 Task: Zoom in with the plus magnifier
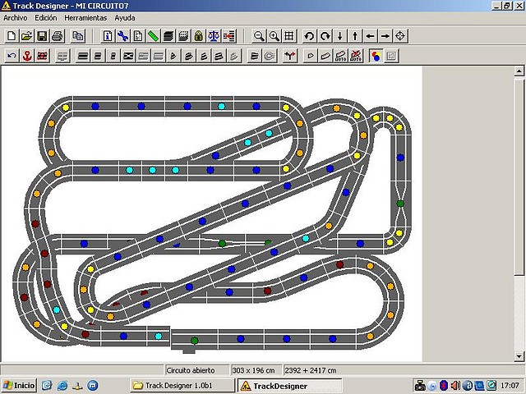[274, 36]
